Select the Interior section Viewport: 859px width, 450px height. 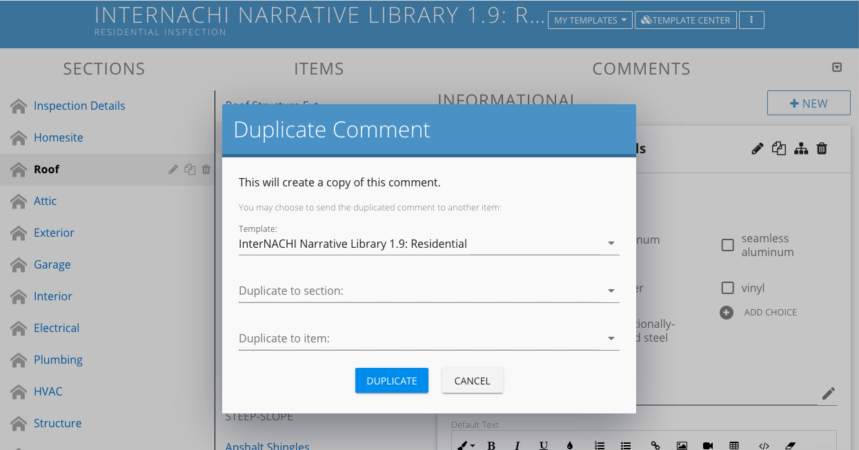point(53,296)
